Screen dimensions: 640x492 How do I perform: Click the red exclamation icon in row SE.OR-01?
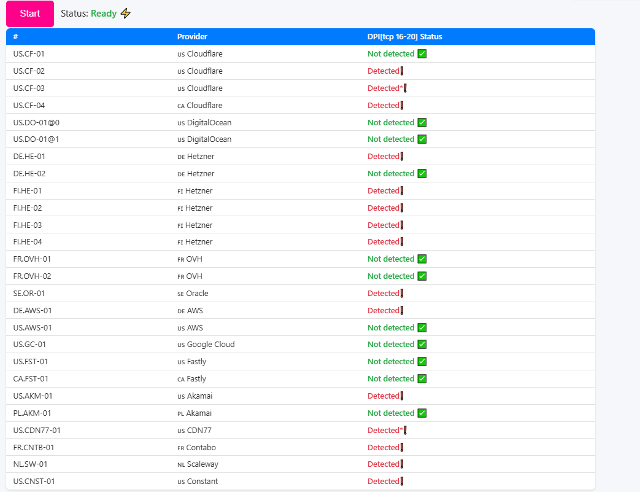pos(402,294)
